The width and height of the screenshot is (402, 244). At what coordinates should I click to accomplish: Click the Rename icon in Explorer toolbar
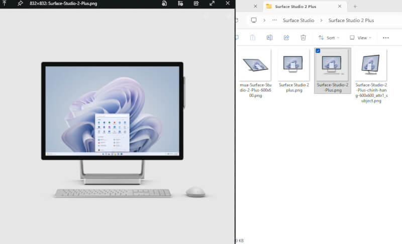click(x=269, y=38)
